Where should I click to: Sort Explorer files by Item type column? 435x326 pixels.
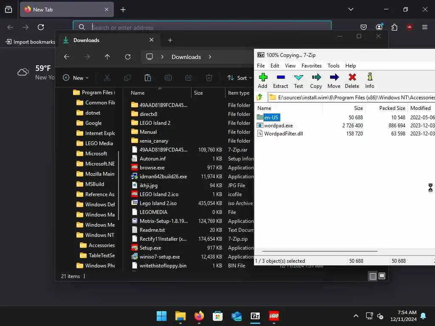coord(239,93)
